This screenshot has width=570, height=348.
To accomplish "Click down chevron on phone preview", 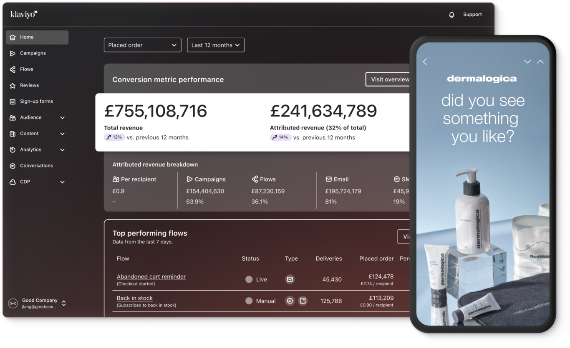I will (527, 62).
